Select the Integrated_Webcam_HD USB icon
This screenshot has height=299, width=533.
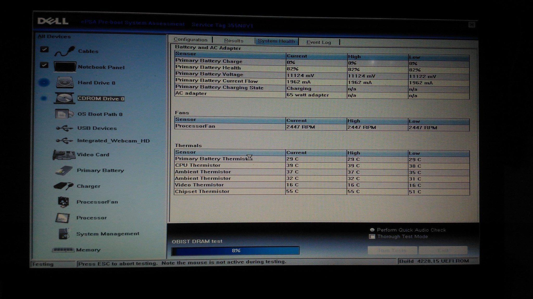coord(65,141)
